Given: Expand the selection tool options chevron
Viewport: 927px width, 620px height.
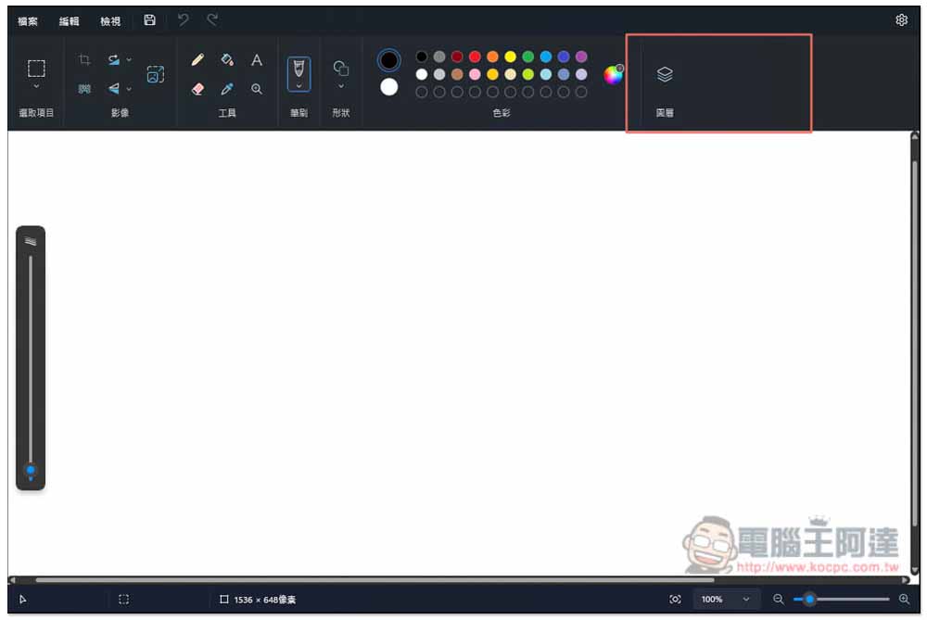Looking at the screenshot, I should 36,86.
